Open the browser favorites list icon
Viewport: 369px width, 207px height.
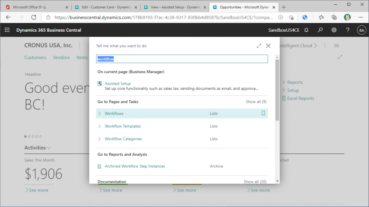pos(321,17)
